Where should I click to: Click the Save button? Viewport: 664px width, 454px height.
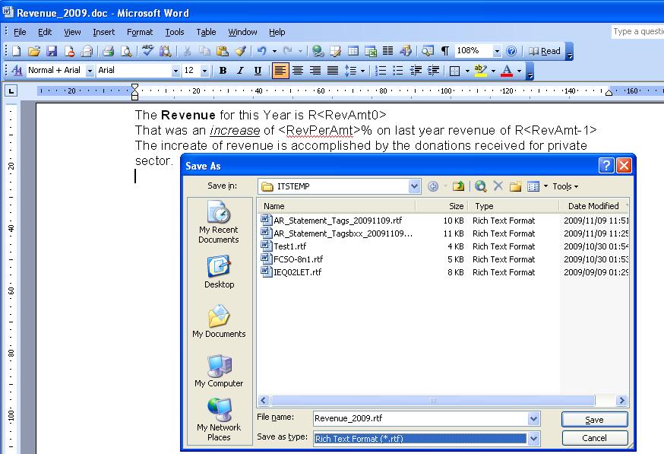click(593, 419)
